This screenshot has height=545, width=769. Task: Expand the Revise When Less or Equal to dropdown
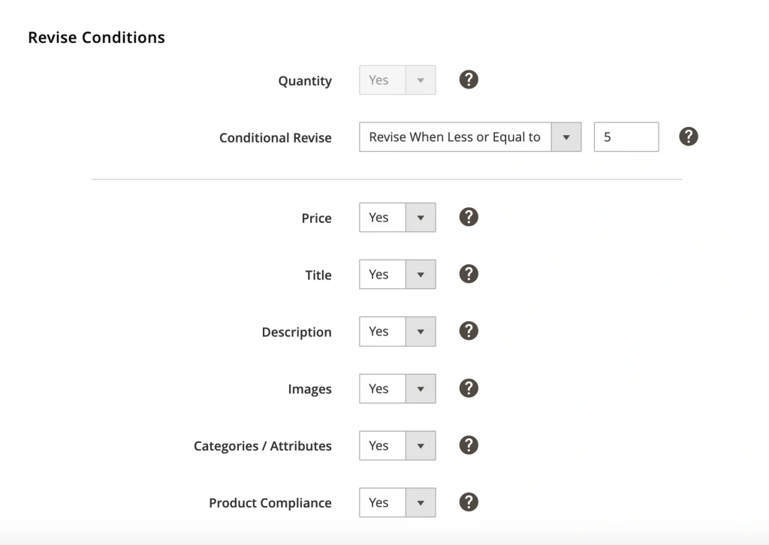[x=566, y=137]
